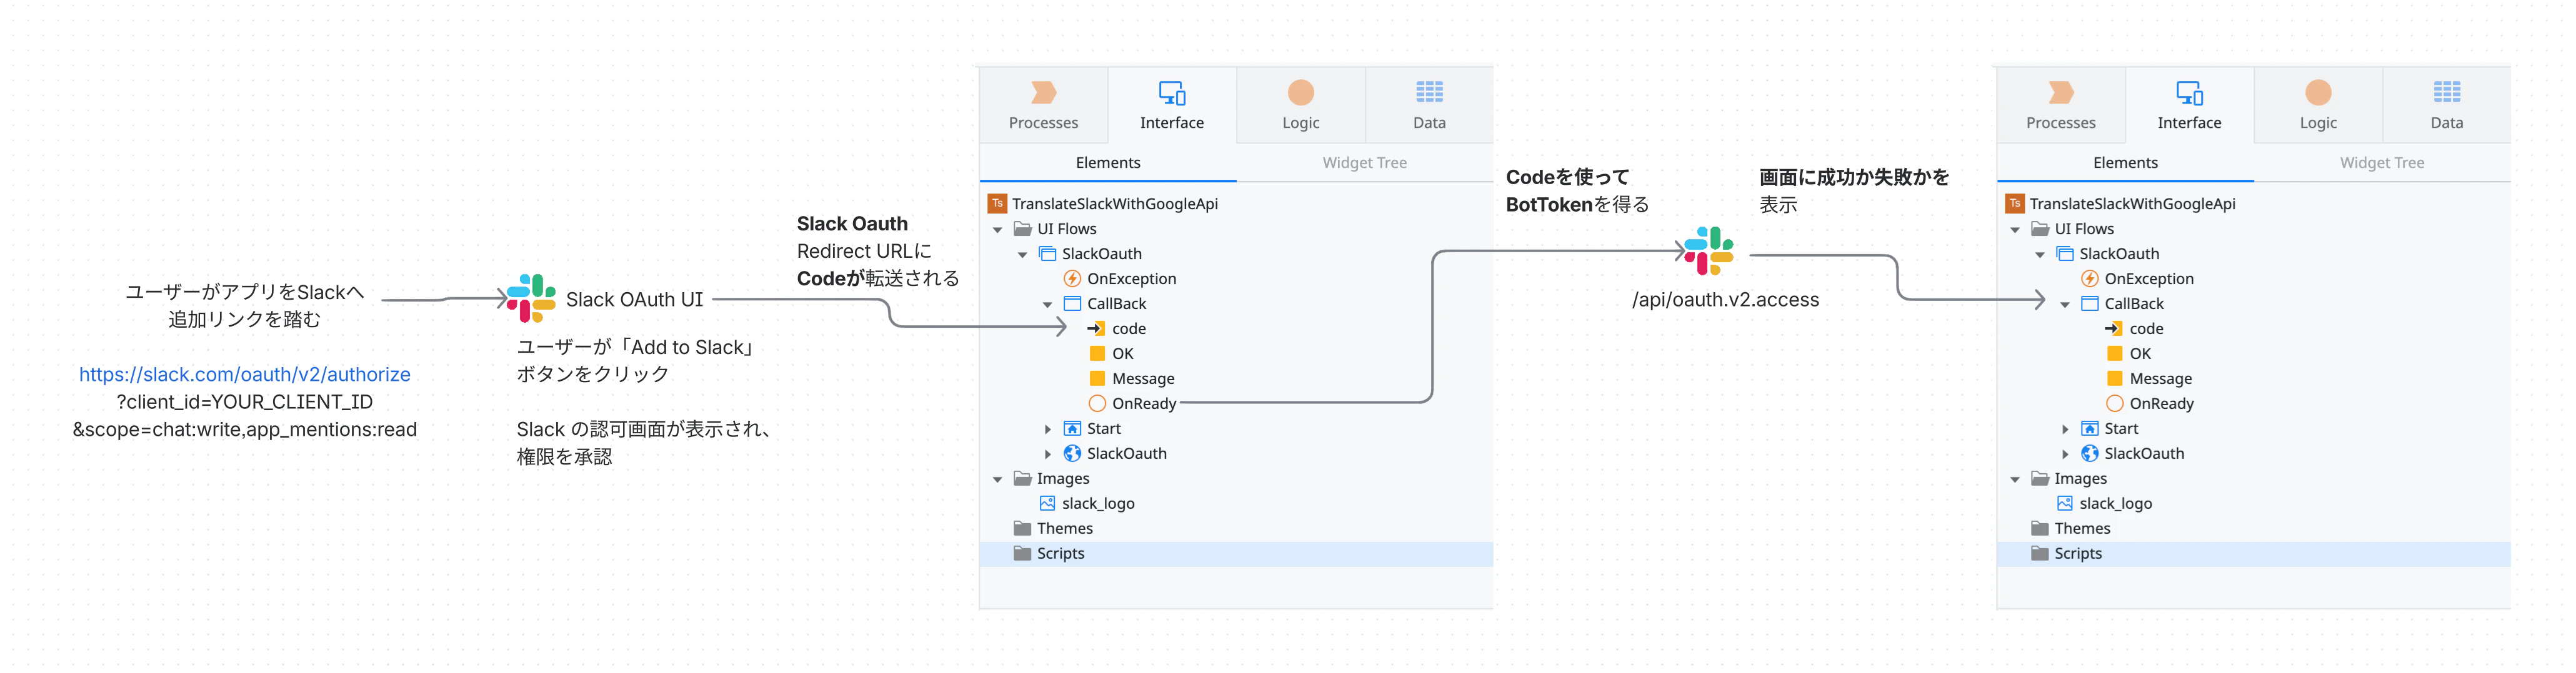Image resolution: width=2576 pixels, height=673 pixels.
Task: Collapse CallBack screen in left panel
Action: tap(1047, 305)
